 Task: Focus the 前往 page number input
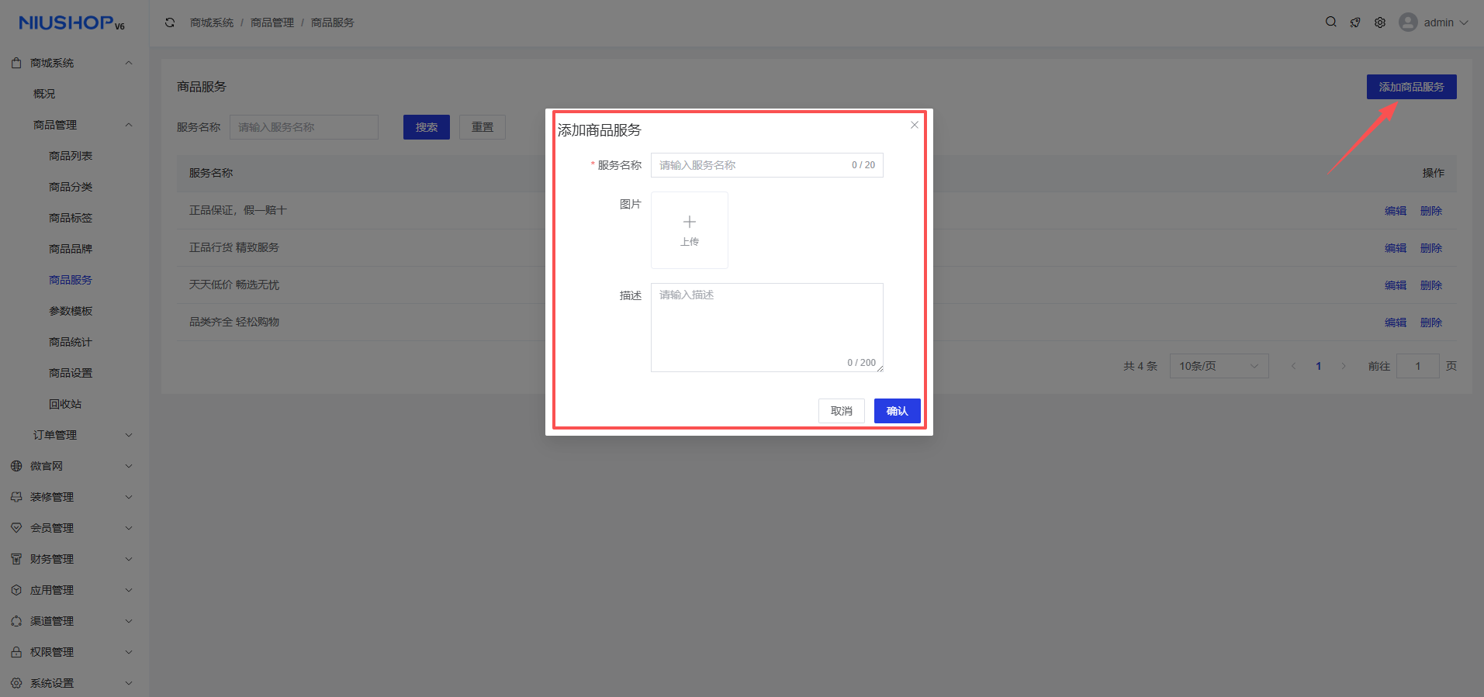pyautogui.click(x=1418, y=366)
